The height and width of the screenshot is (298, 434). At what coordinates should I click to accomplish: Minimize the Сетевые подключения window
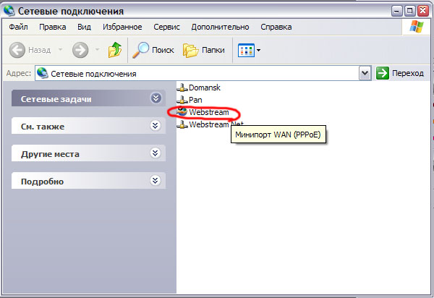(396, 11)
